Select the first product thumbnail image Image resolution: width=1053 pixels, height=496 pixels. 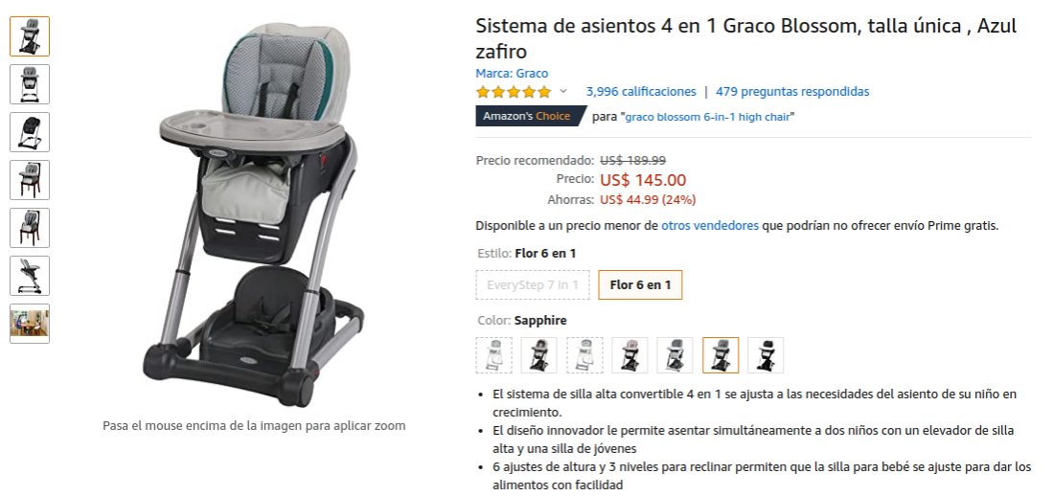coord(30,36)
